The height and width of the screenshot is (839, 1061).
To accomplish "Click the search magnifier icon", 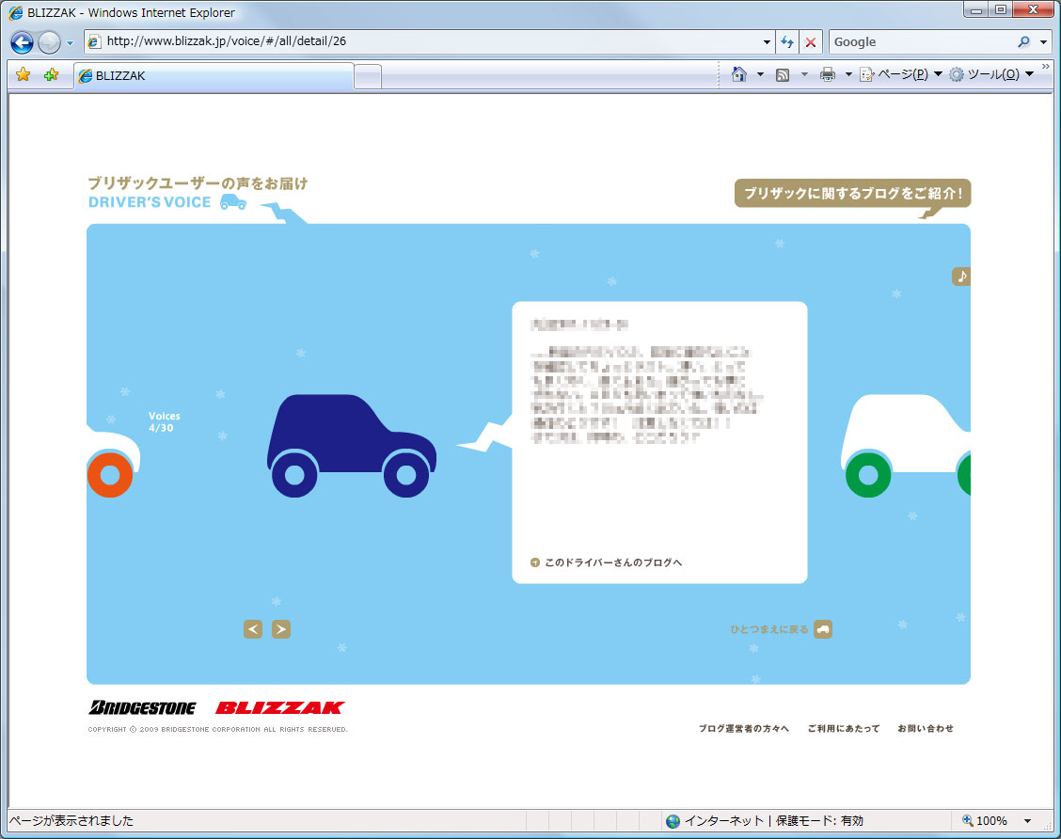I will pos(1024,42).
